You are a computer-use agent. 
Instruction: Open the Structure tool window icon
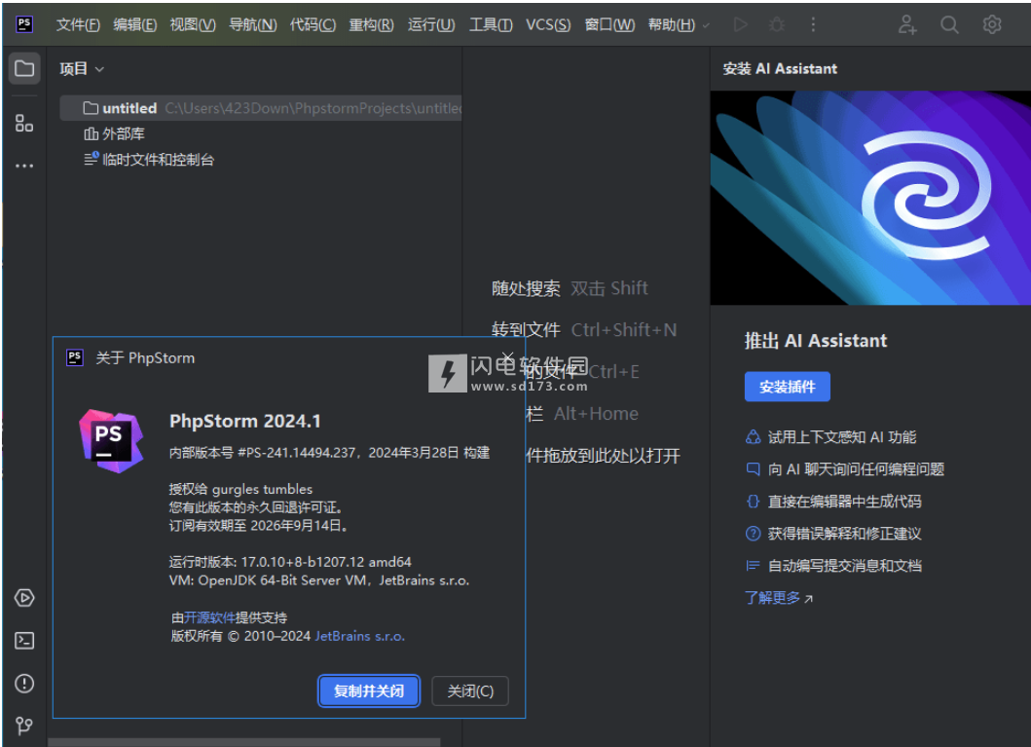point(24,123)
